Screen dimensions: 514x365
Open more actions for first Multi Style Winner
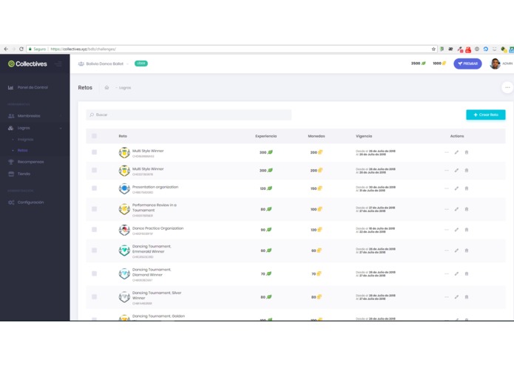[447, 152]
